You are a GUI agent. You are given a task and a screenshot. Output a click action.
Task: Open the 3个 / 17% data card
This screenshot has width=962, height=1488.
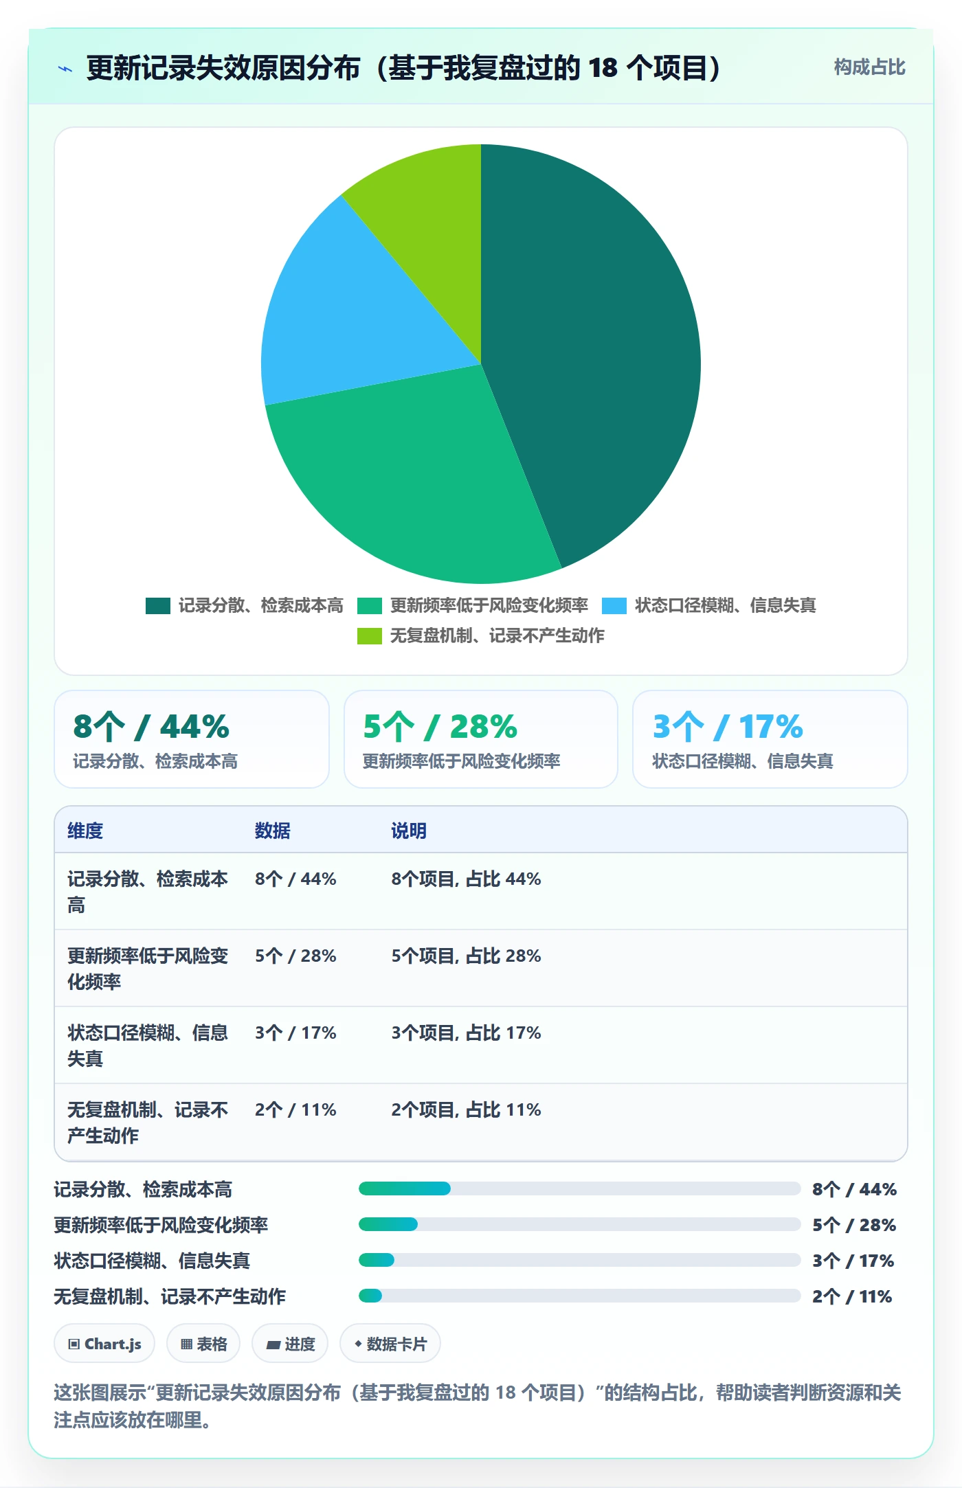(770, 739)
